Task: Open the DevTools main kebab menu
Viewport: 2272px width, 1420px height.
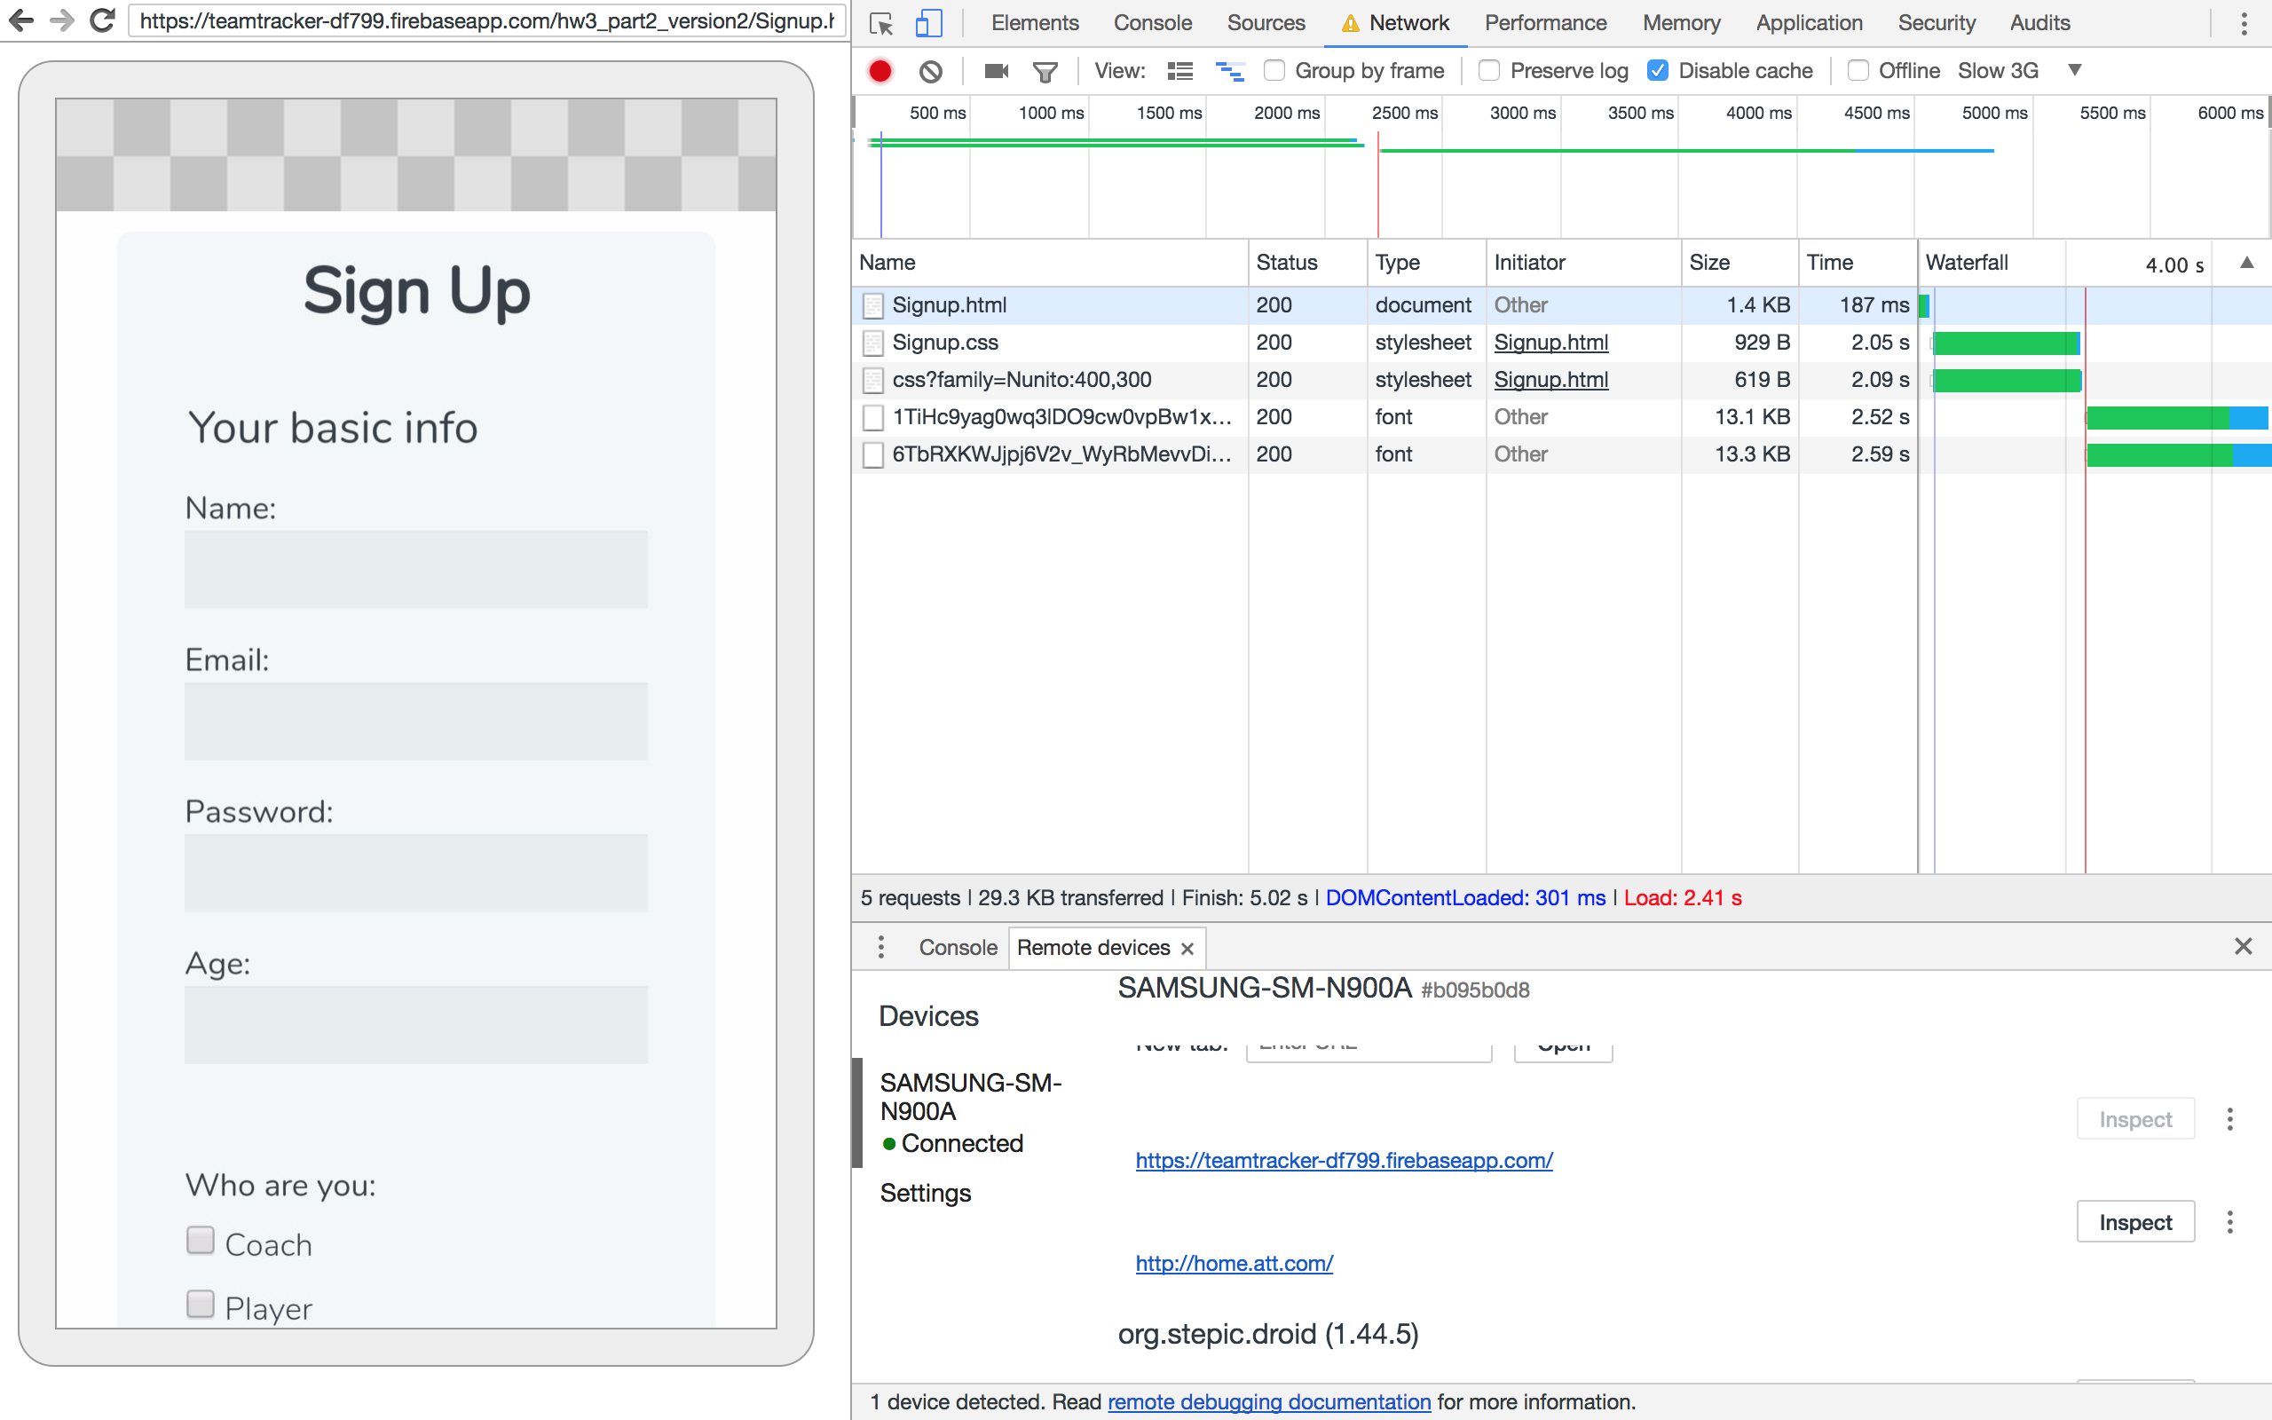Action: tap(2244, 23)
